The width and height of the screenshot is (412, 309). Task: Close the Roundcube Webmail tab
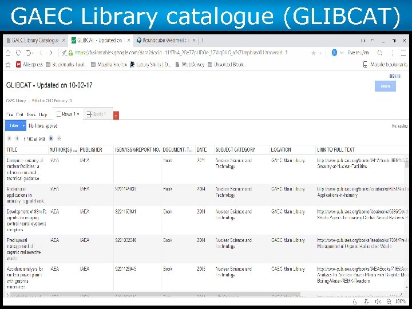[194, 41]
